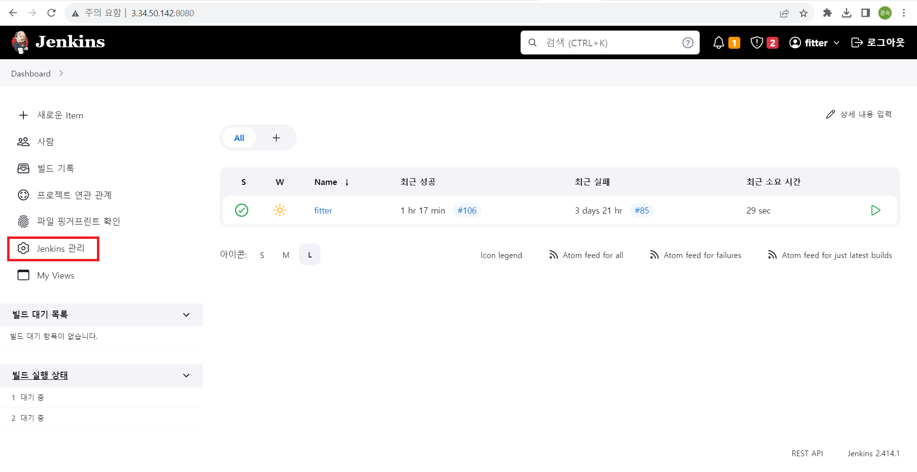Viewport: 917px width, 472px height.
Task: Share this page from the address bar
Action: tap(784, 13)
